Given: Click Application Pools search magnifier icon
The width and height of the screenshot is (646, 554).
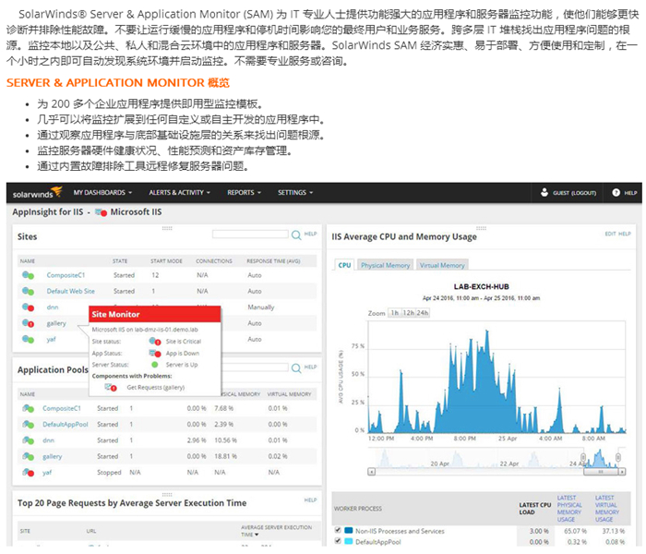Looking at the screenshot, I should click(296, 368).
